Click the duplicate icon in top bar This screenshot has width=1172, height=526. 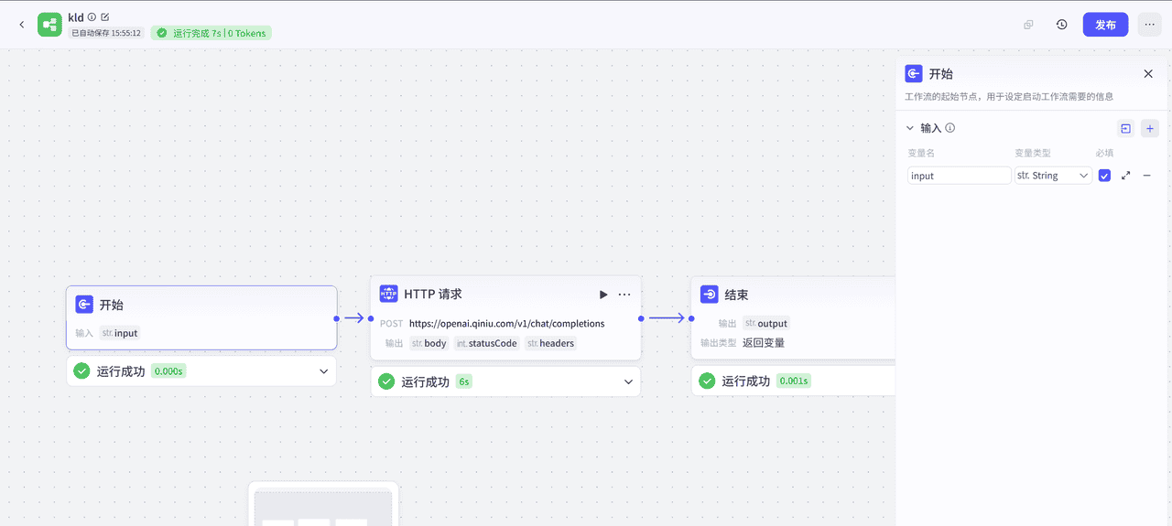tap(1028, 25)
